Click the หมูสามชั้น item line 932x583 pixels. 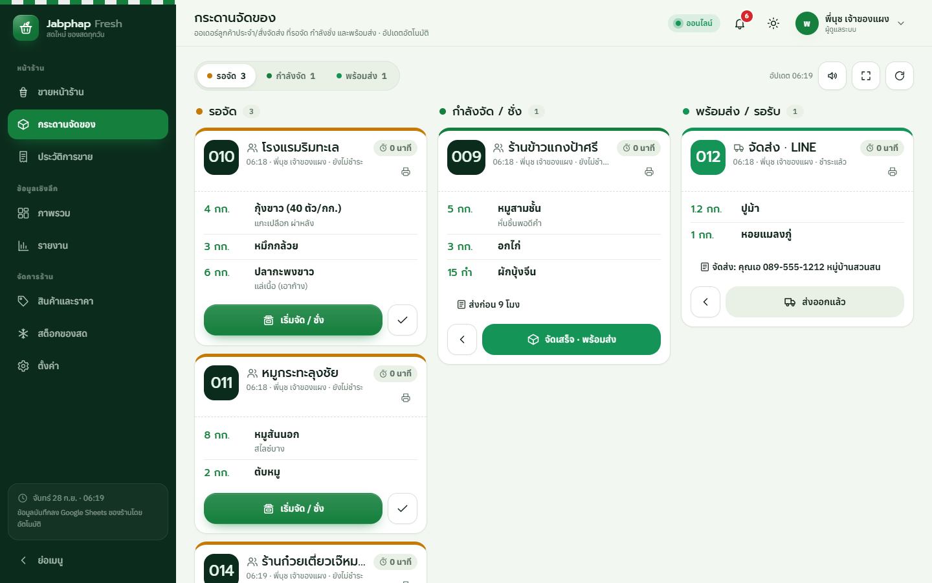(x=554, y=215)
